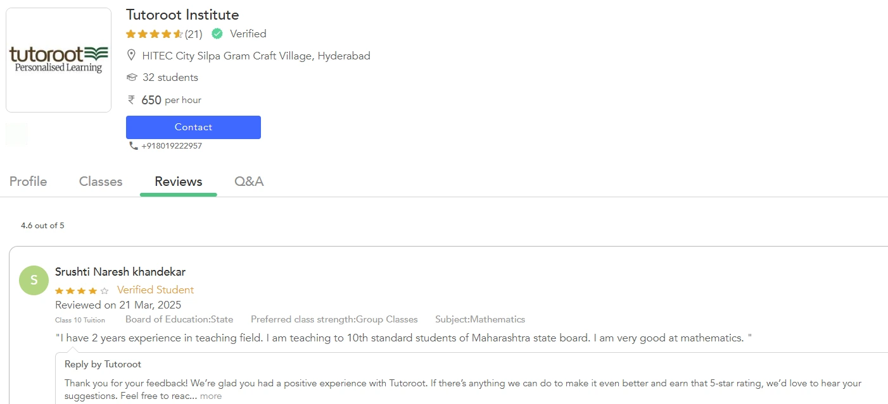Screen dimensions: 888x404
Task: Click the Tutoroot Institute logo
Action: tap(58, 59)
